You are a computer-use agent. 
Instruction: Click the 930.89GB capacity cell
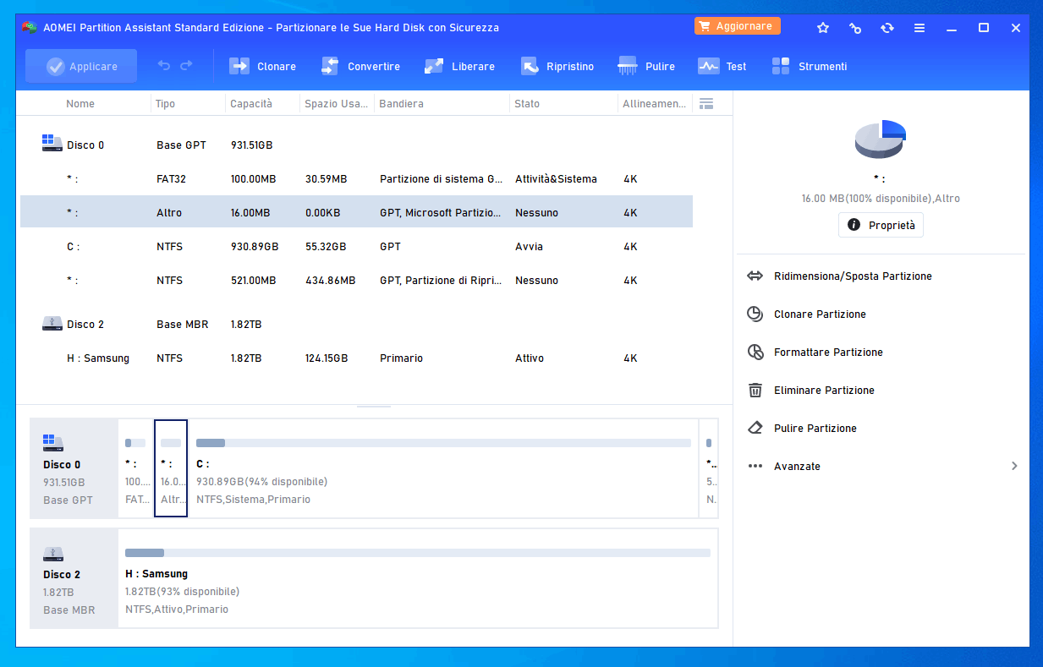click(255, 246)
